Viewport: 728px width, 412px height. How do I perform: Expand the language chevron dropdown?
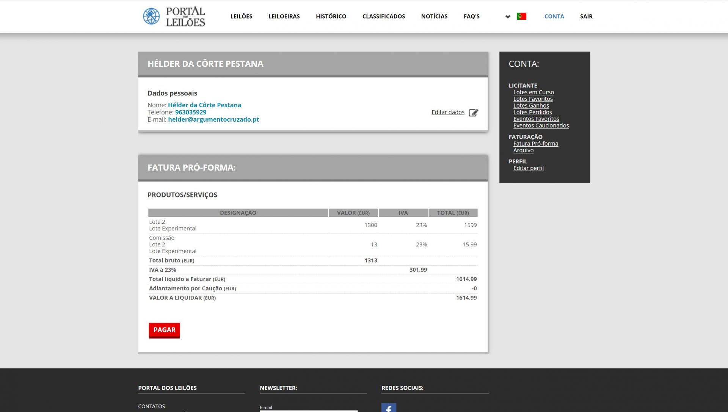coord(508,17)
